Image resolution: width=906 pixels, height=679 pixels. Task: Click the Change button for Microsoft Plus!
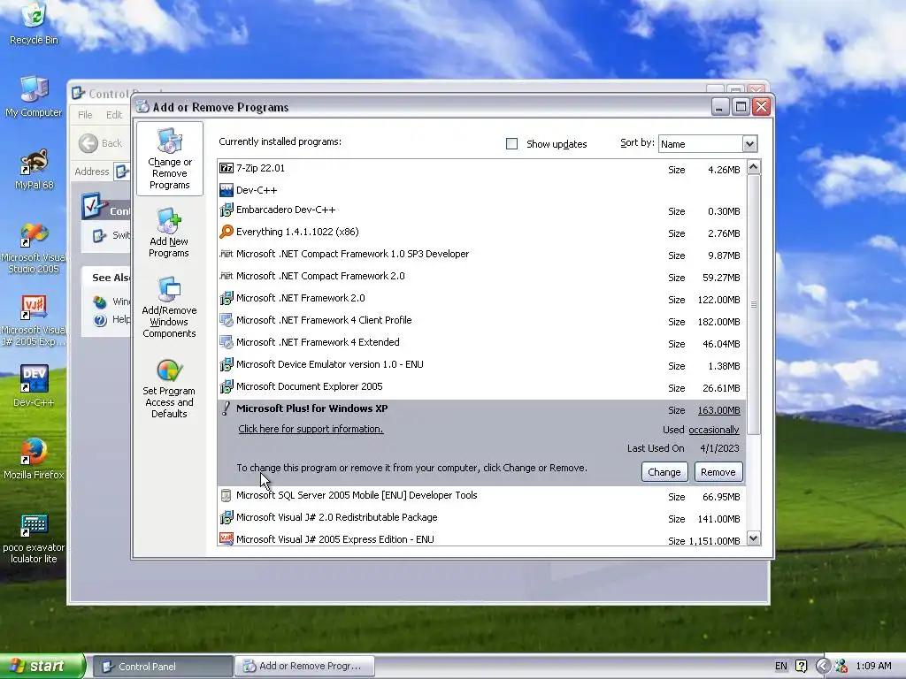664,472
